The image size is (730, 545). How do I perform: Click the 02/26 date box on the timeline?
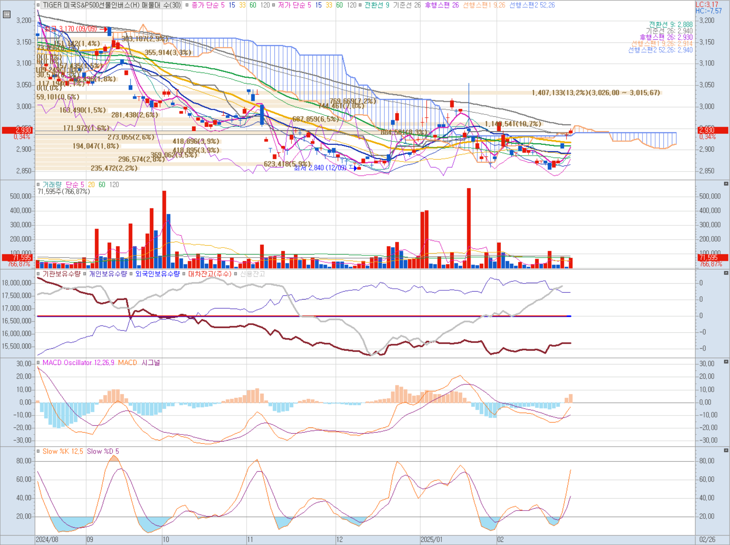(x=707, y=539)
